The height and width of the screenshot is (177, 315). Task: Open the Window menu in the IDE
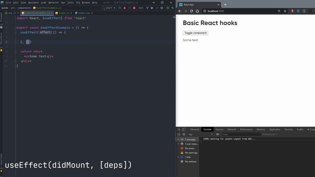[86, 2]
